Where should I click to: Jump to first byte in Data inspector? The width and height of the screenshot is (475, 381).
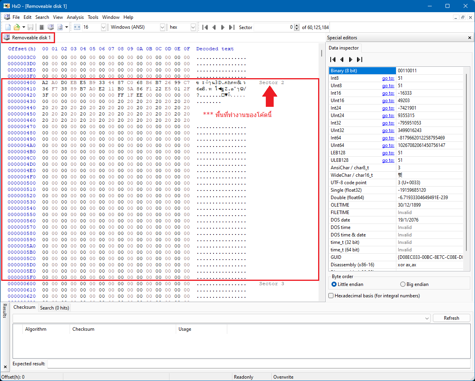[333, 60]
